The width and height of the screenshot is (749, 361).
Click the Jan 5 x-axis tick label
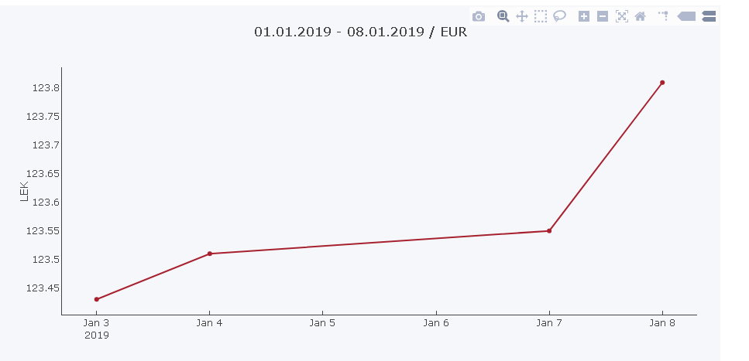(x=322, y=323)
